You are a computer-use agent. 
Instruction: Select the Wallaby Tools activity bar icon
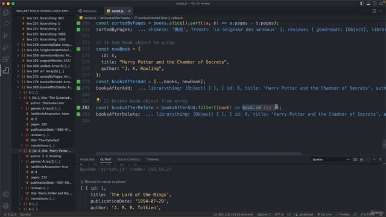(5, 71)
